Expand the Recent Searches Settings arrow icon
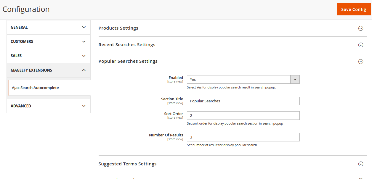372x179 pixels. tap(360, 45)
